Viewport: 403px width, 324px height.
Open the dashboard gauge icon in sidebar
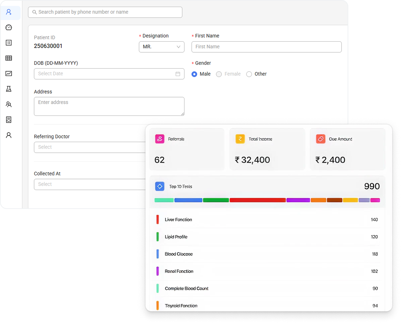(x=9, y=28)
